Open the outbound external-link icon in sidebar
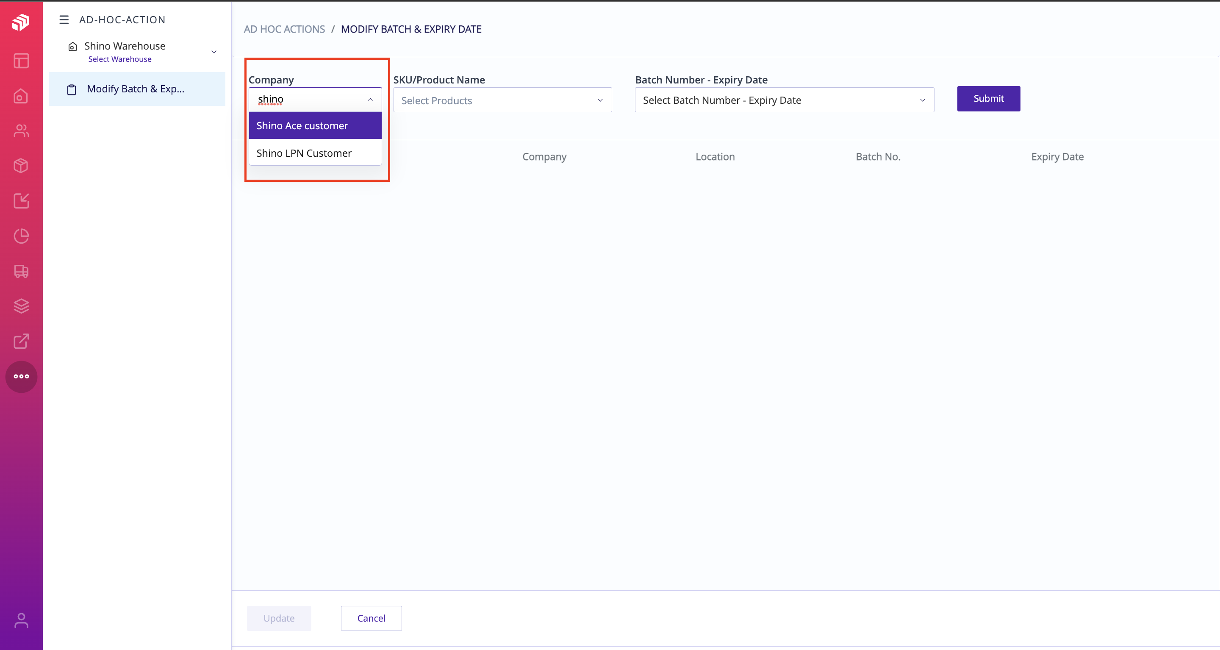This screenshot has width=1220, height=650. coord(21,341)
